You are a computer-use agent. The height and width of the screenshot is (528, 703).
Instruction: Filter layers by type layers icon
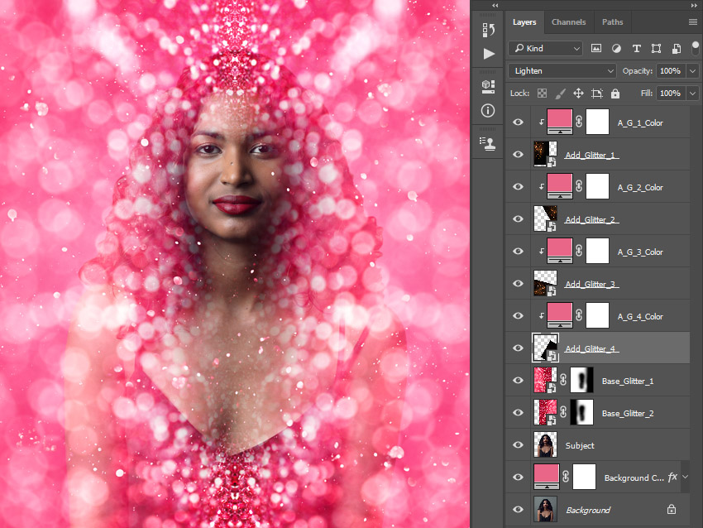[636, 49]
